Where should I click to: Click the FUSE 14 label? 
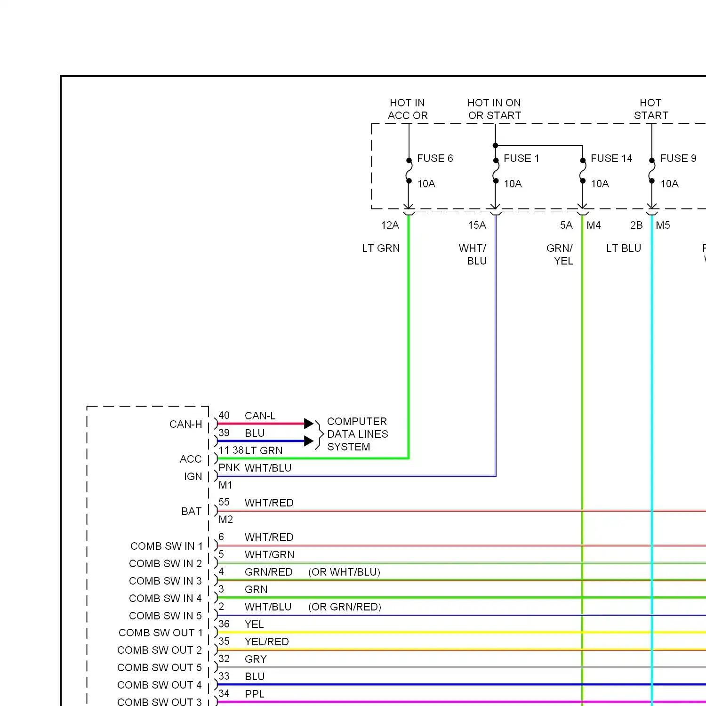[x=611, y=158]
